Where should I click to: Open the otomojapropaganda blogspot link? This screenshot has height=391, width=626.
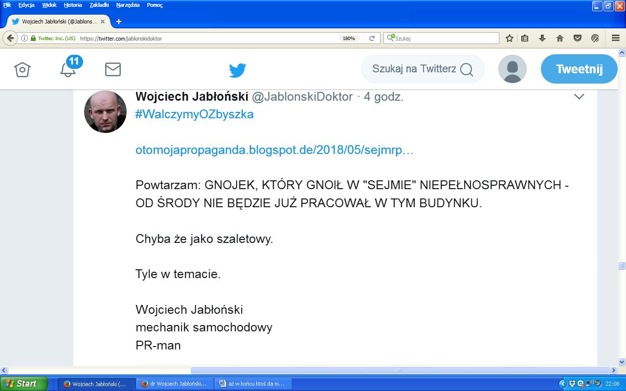tap(274, 150)
